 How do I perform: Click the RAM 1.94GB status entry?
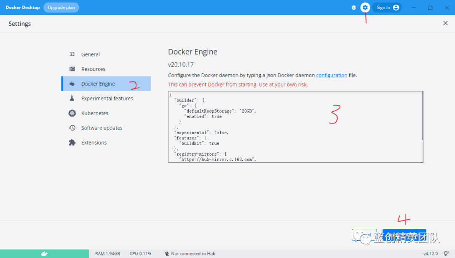(107, 254)
